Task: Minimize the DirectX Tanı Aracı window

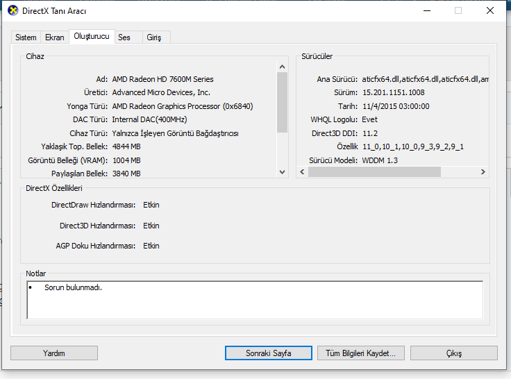Action: pyautogui.click(x=427, y=10)
